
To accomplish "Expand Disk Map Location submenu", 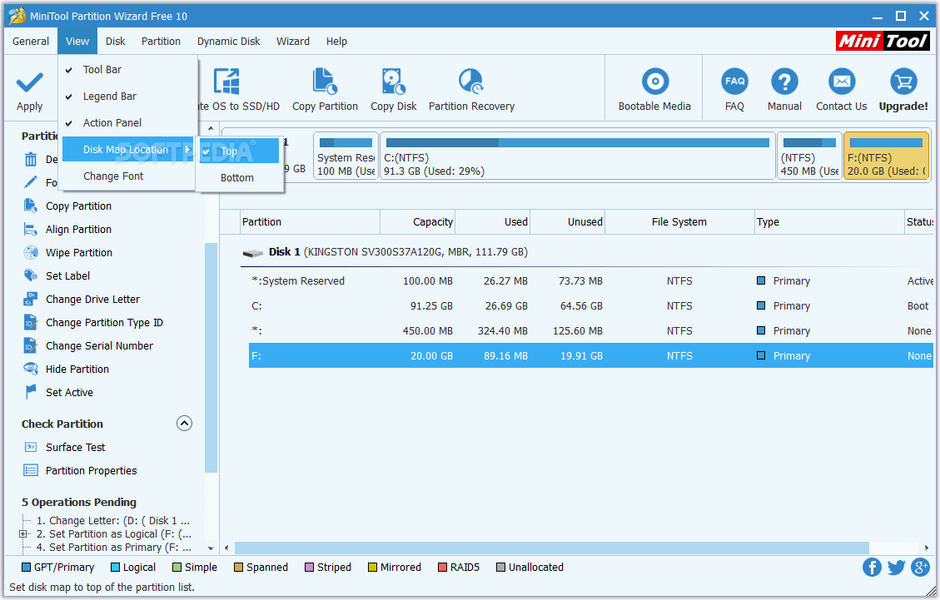I will tap(128, 149).
